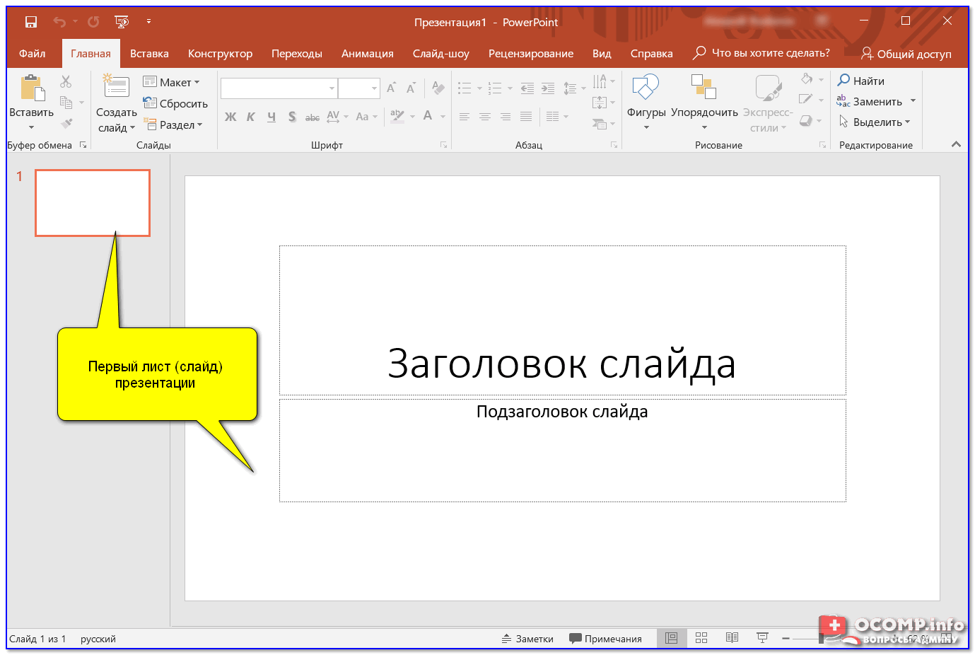Toggle Bold (Ж) formatting

[230, 117]
